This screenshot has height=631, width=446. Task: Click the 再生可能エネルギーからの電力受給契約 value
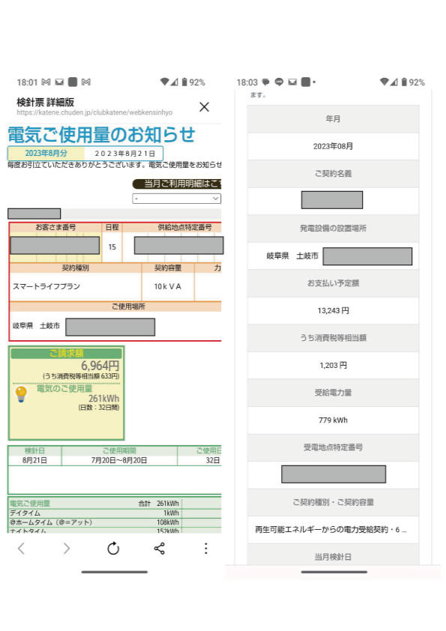tap(331, 530)
